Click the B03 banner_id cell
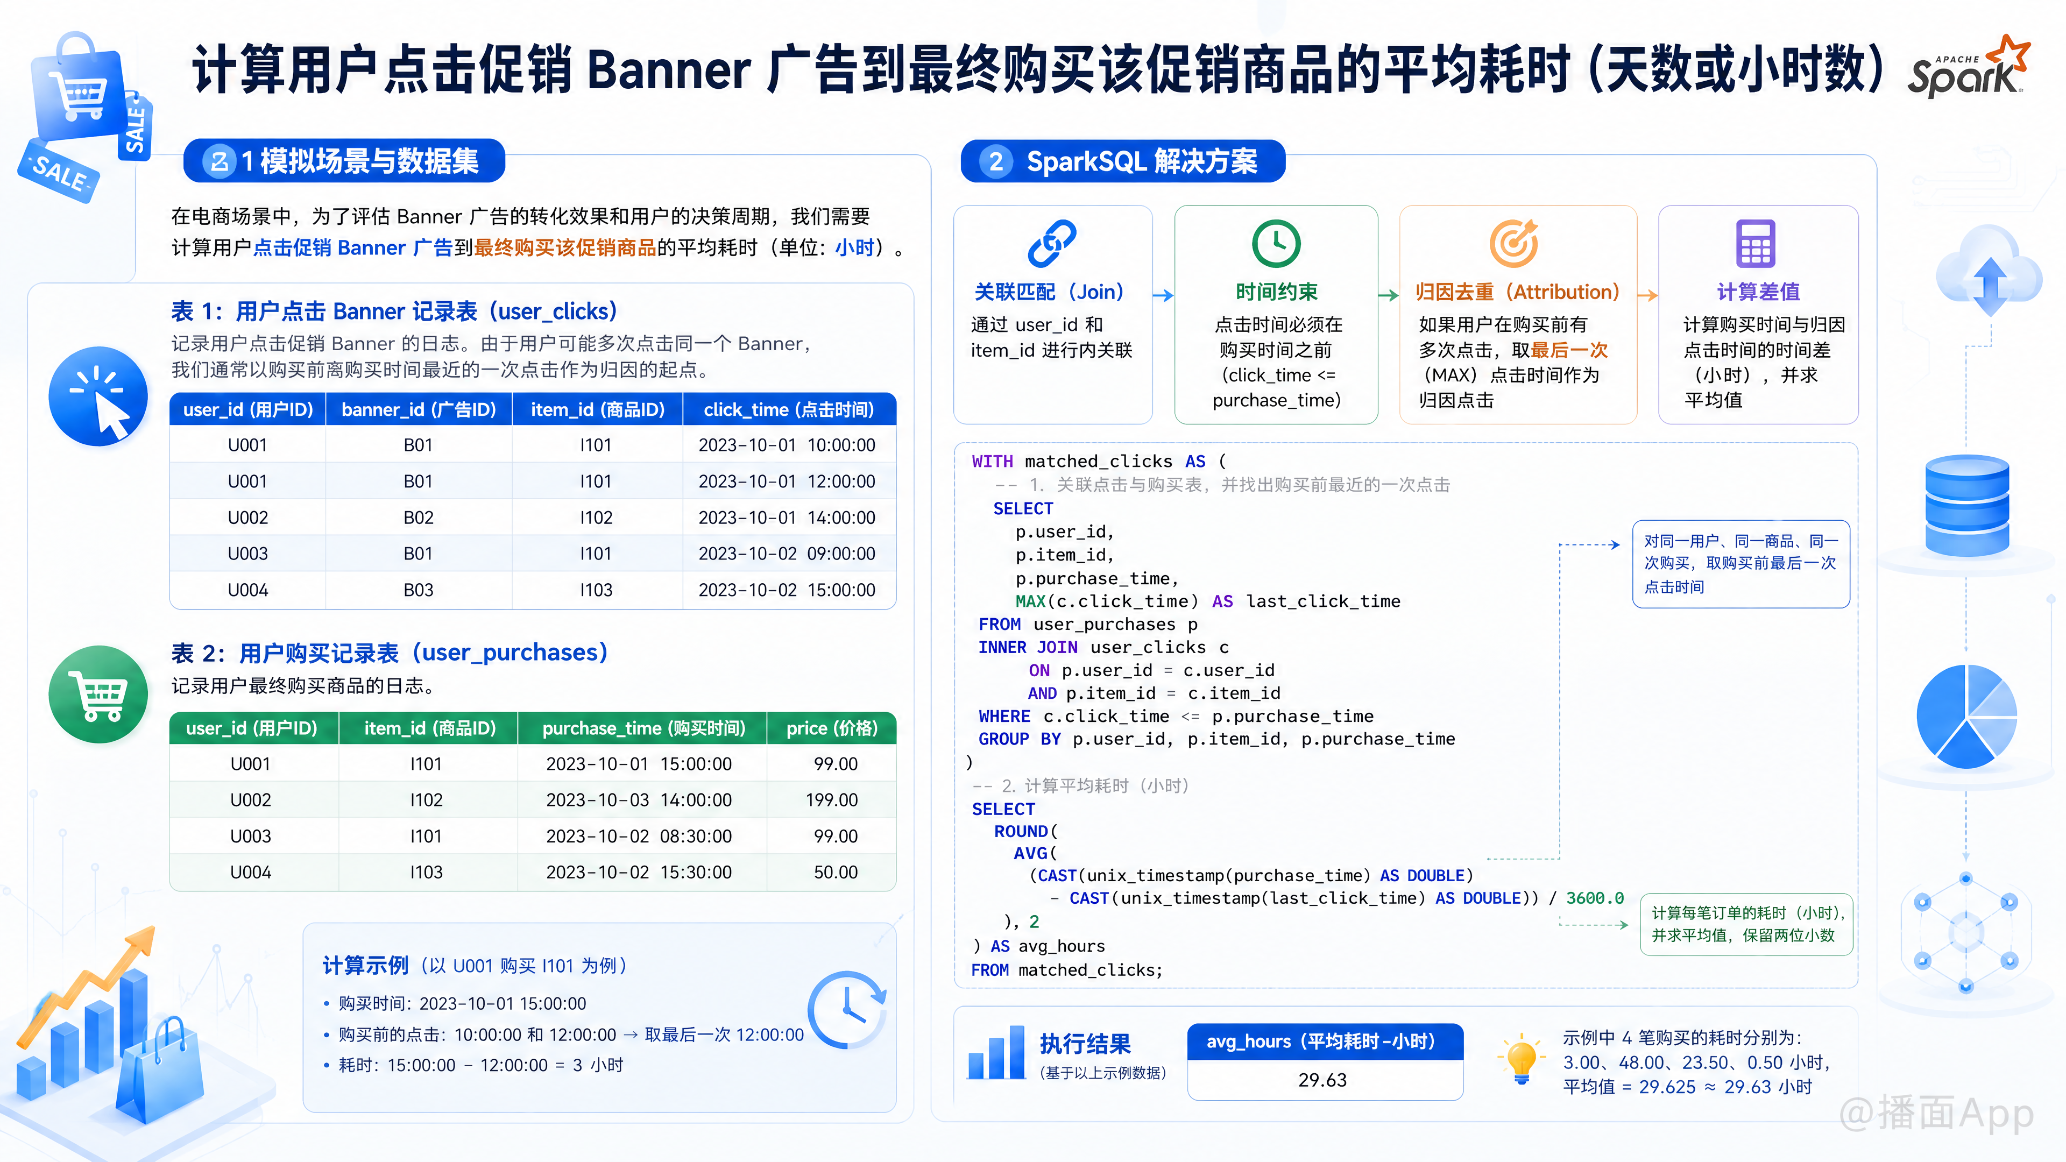The image size is (2066, 1162). point(418,590)
